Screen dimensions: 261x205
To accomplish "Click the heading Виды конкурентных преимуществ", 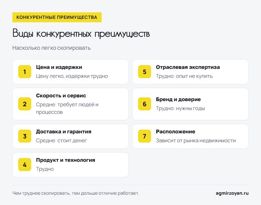I will (x=81, y=33).
